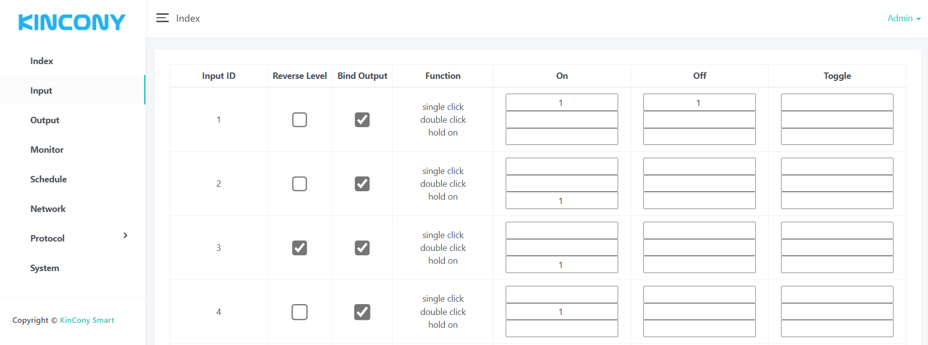928x345 pixels.
Task: Click the hamburger menu icon
Action: (x=162, y=18)
